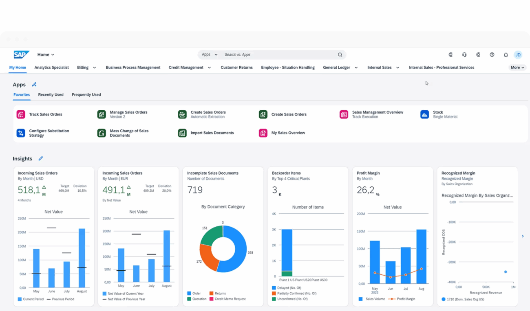Open the Incoming Sales Orders USD card title

(38, 173)
